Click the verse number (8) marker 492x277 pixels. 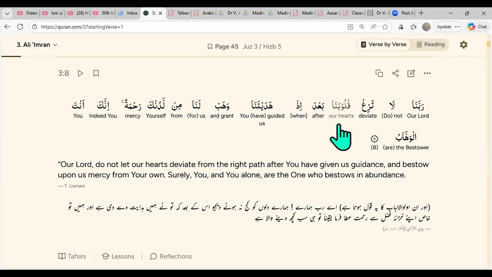pos(374,142)
